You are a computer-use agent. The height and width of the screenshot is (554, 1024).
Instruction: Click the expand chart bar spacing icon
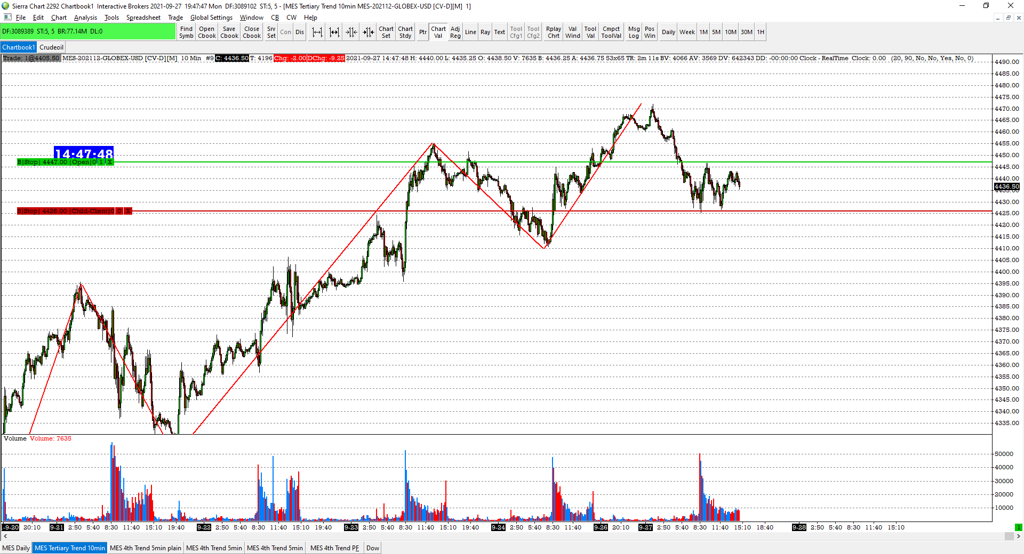(317, 32)
